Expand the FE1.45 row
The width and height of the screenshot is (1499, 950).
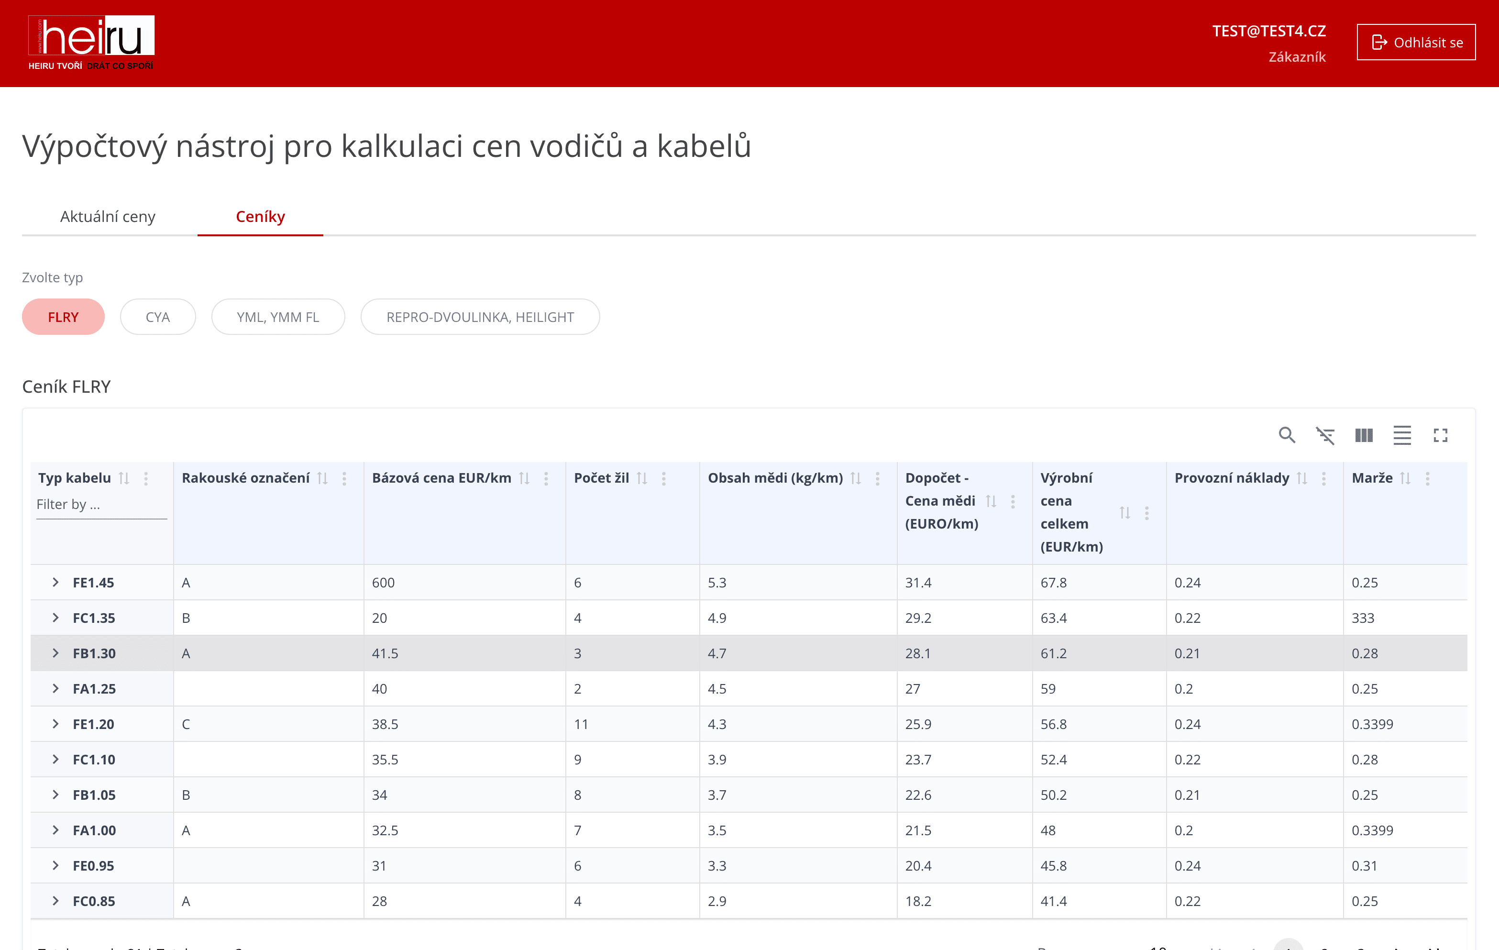pyautogui.click(x=55, y=582)
